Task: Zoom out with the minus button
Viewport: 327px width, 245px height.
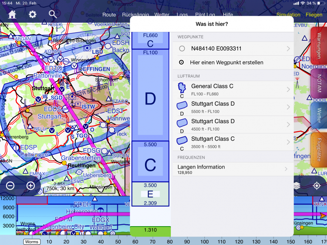Action: pos(10,186)
